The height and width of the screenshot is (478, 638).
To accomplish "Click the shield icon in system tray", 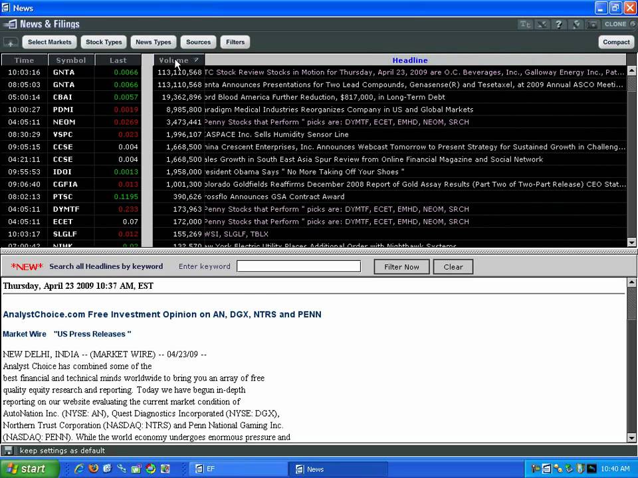I will (x=580, y=469).
